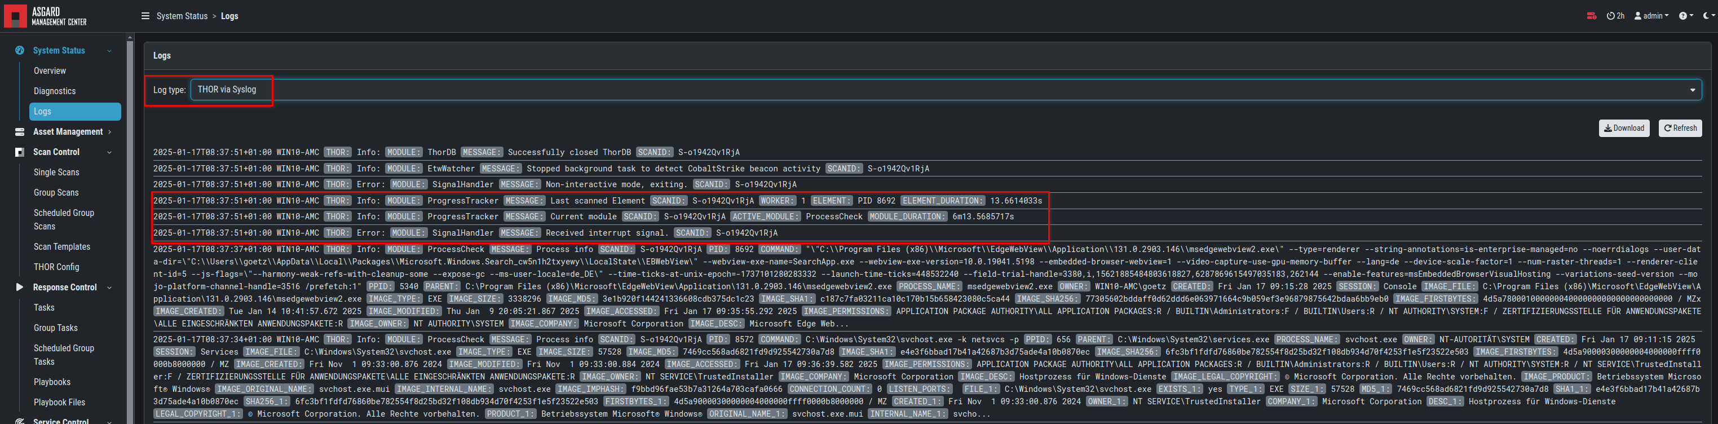This screenshot has height=424, width=1718.
Task: Click the System Status gauge icon
Action: pos(19,51)
